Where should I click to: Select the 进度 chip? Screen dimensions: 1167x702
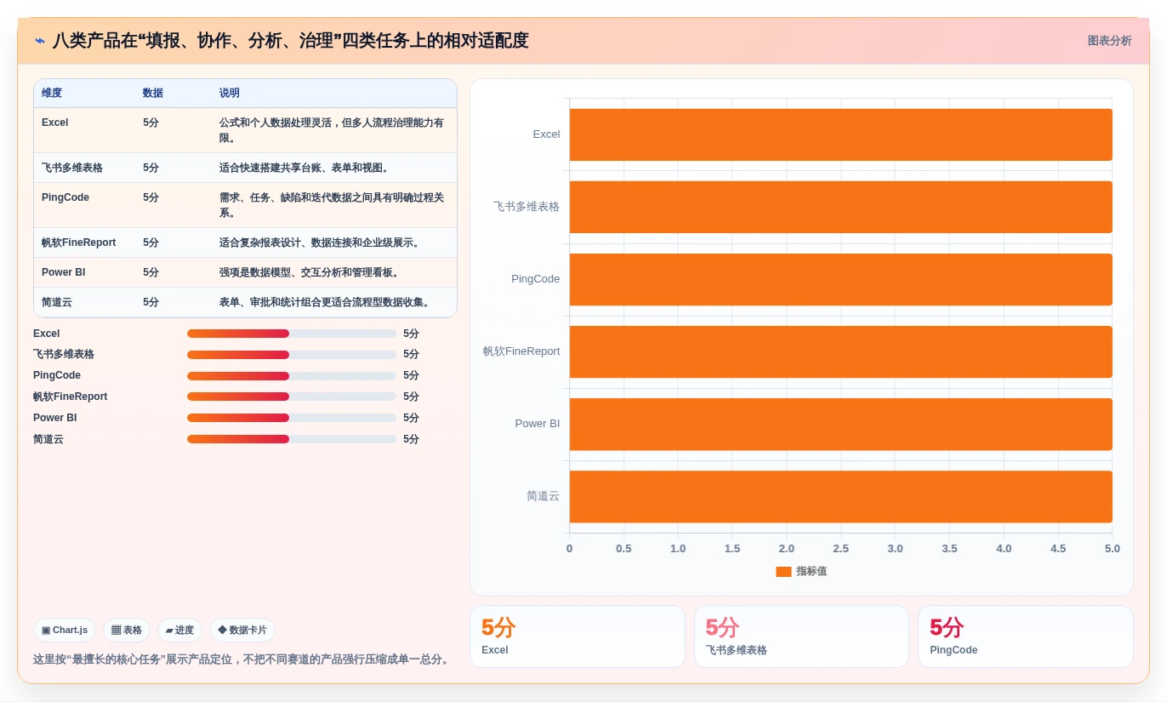point(179,631)
